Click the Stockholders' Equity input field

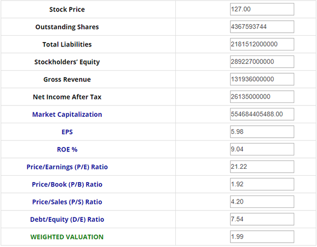pyautogui.click(x=262, y=62)
